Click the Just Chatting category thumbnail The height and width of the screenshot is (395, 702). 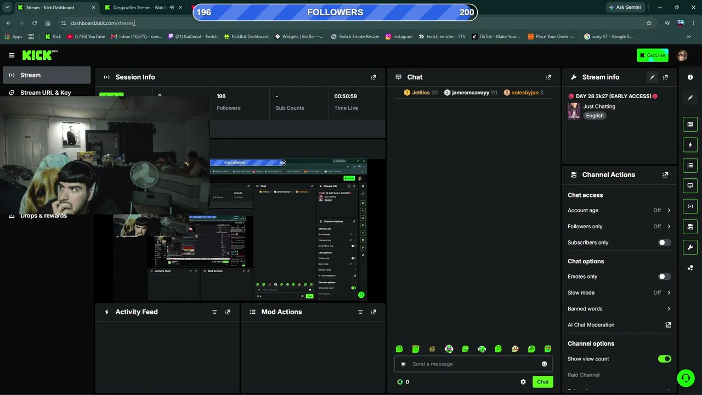574,111
